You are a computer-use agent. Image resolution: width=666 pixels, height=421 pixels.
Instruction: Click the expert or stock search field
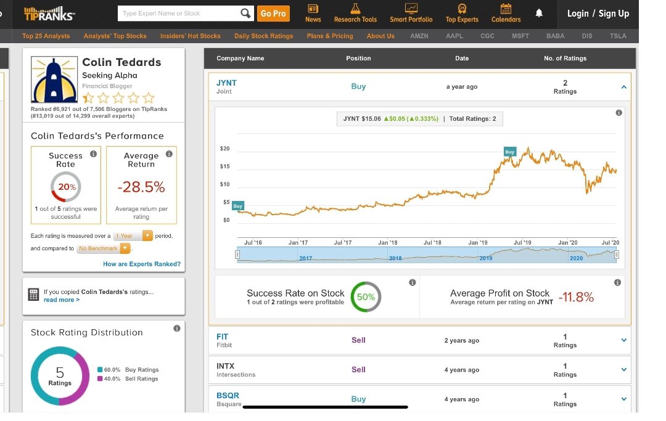pos(179,14)
